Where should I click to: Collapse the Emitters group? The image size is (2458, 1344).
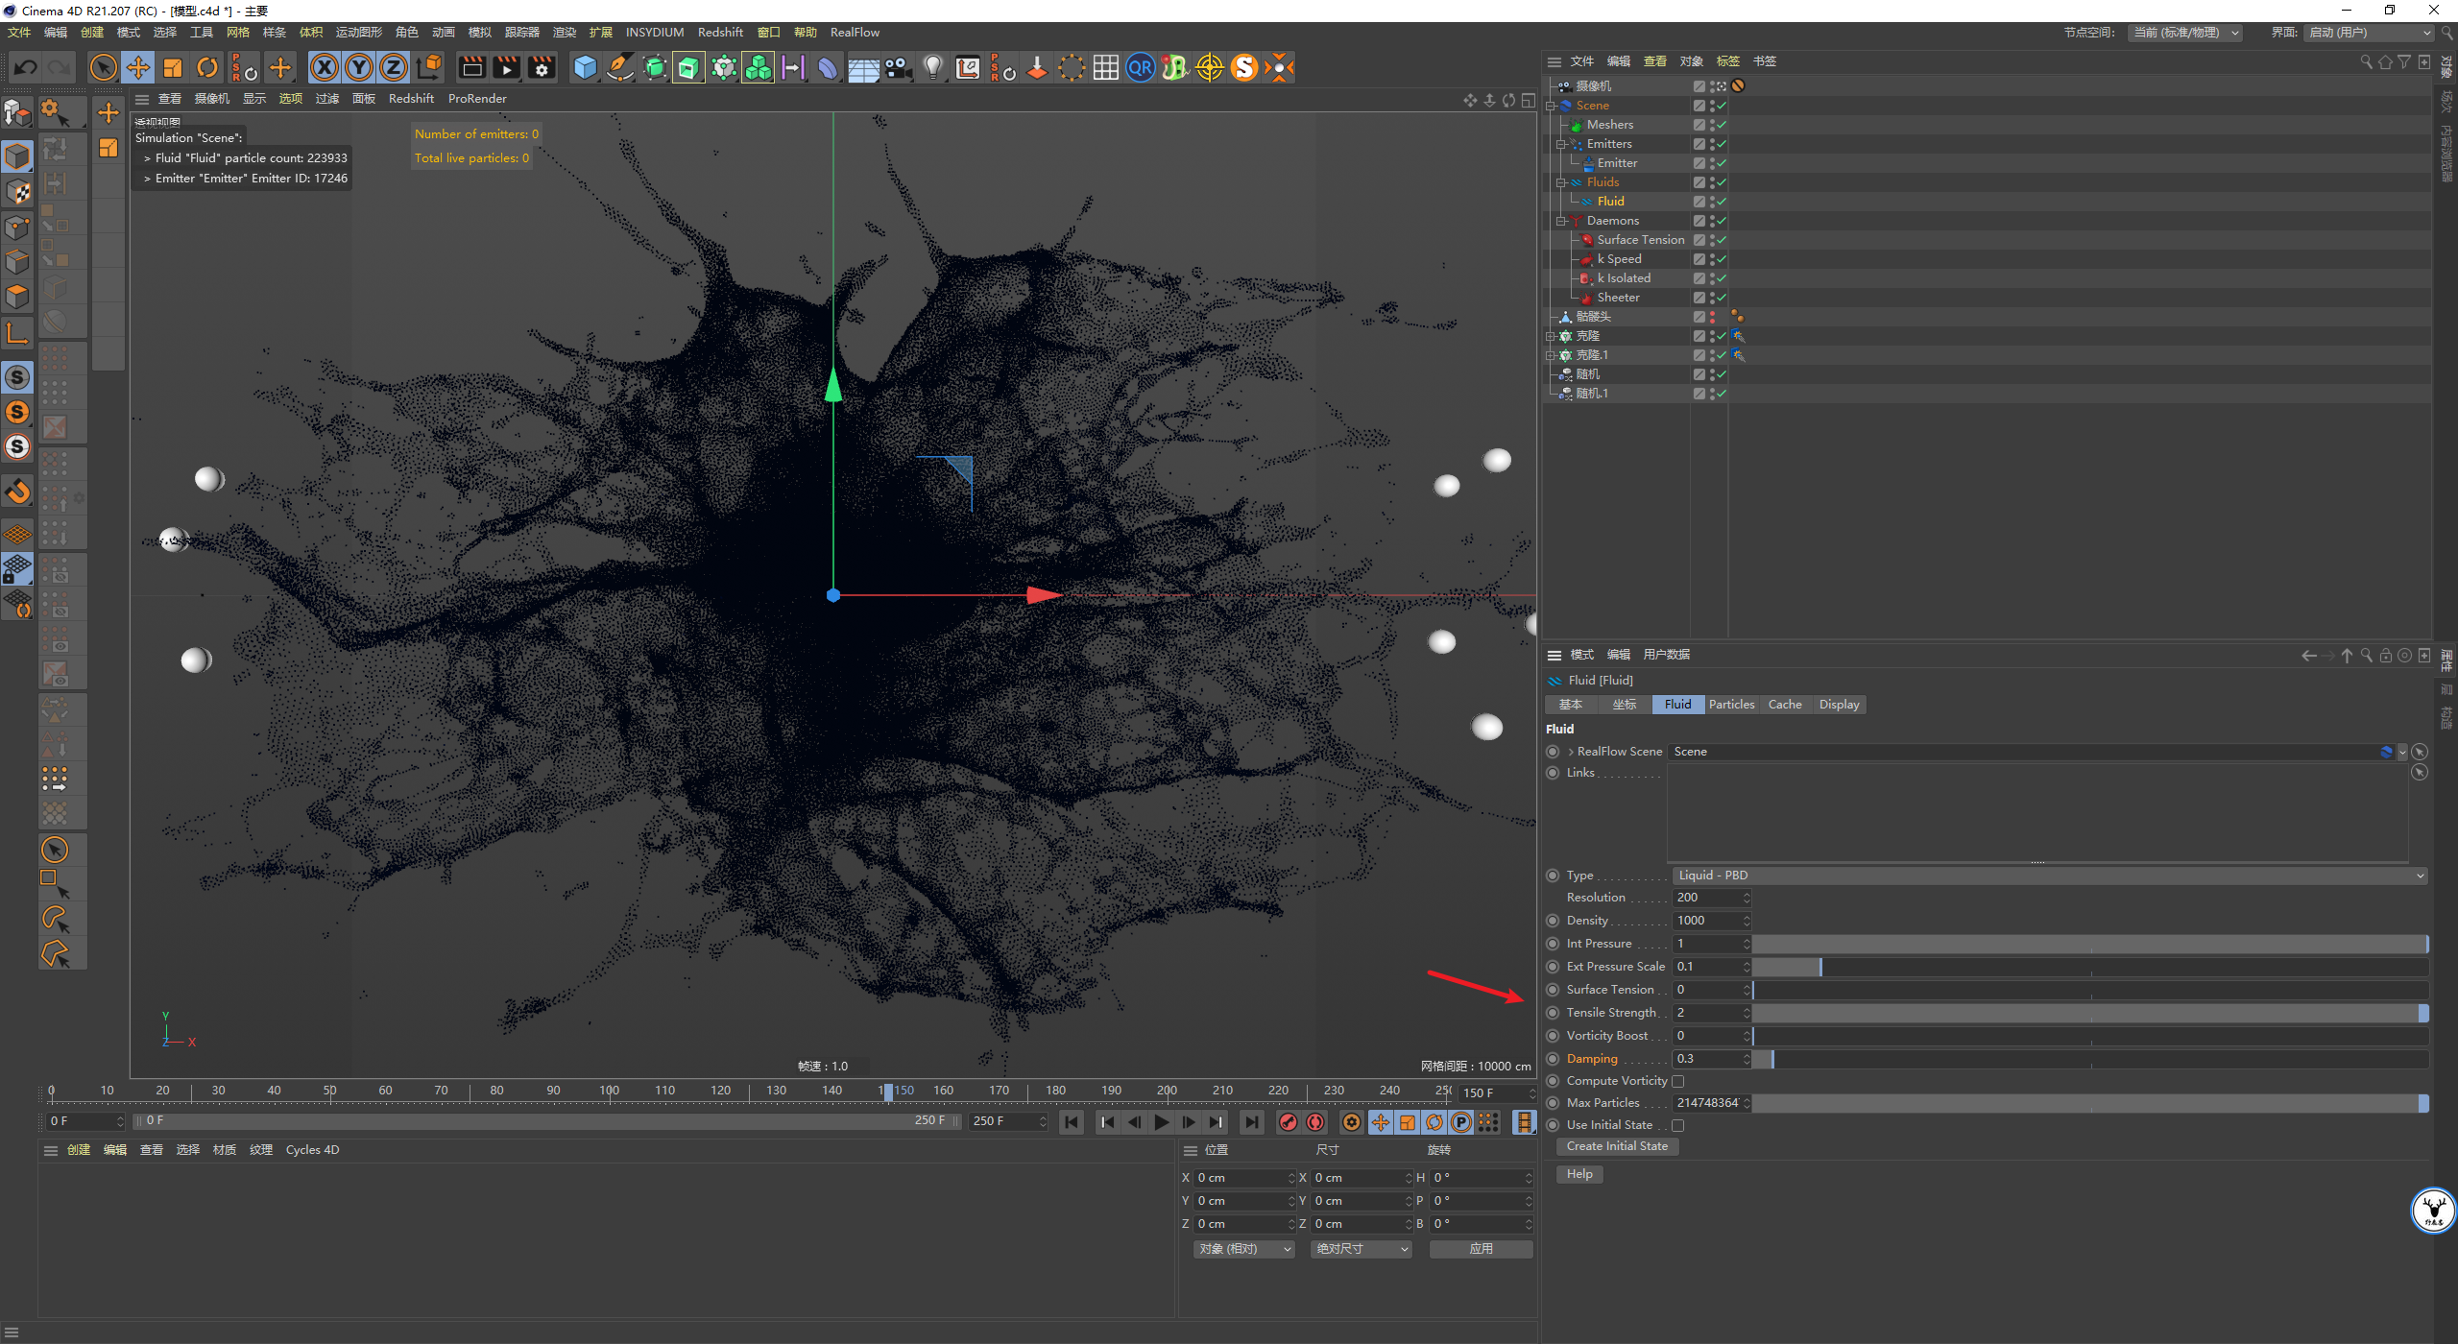pos(1561,144)
